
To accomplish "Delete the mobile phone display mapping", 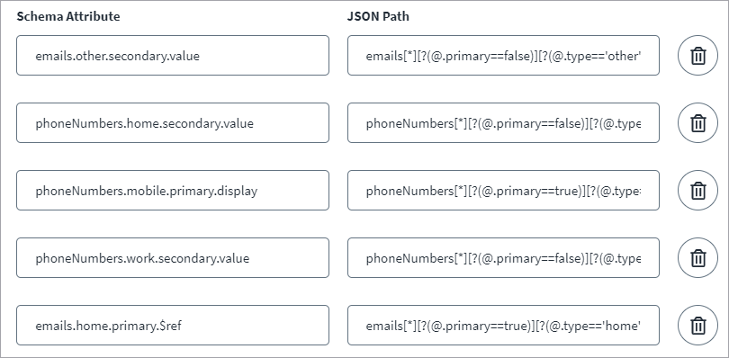I will (697, 190).
